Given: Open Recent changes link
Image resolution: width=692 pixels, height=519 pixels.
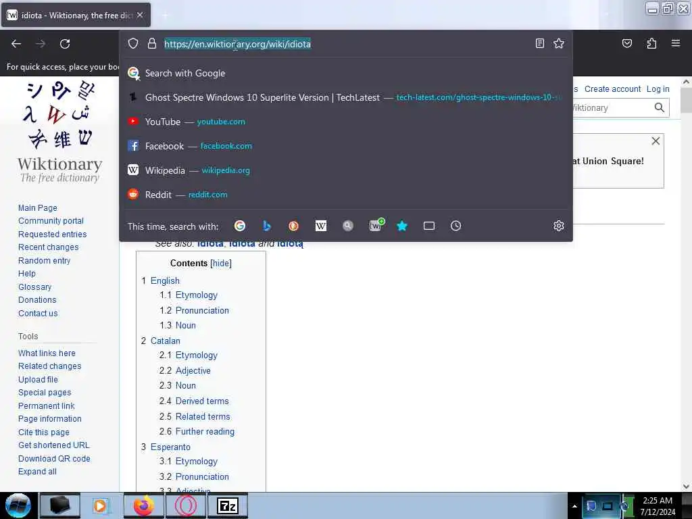Looking at the screenshot, I should click(48, 247).
